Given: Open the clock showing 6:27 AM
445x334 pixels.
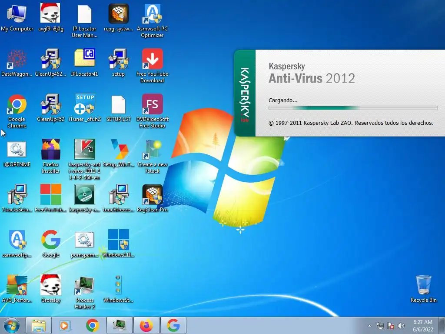Looking at the screenshot, I should pyautogui.click(x=423, y=326).
